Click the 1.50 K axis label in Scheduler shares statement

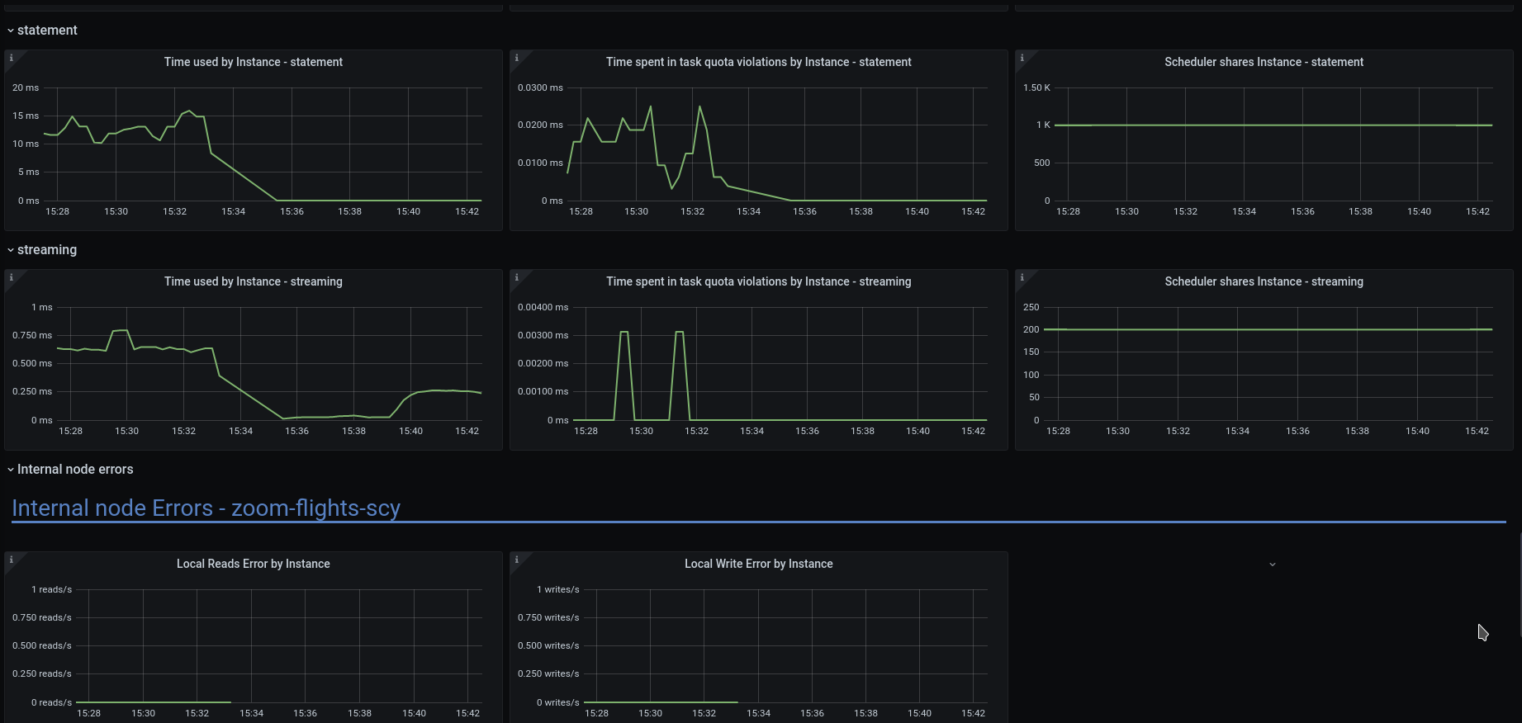click(1036, 87)
